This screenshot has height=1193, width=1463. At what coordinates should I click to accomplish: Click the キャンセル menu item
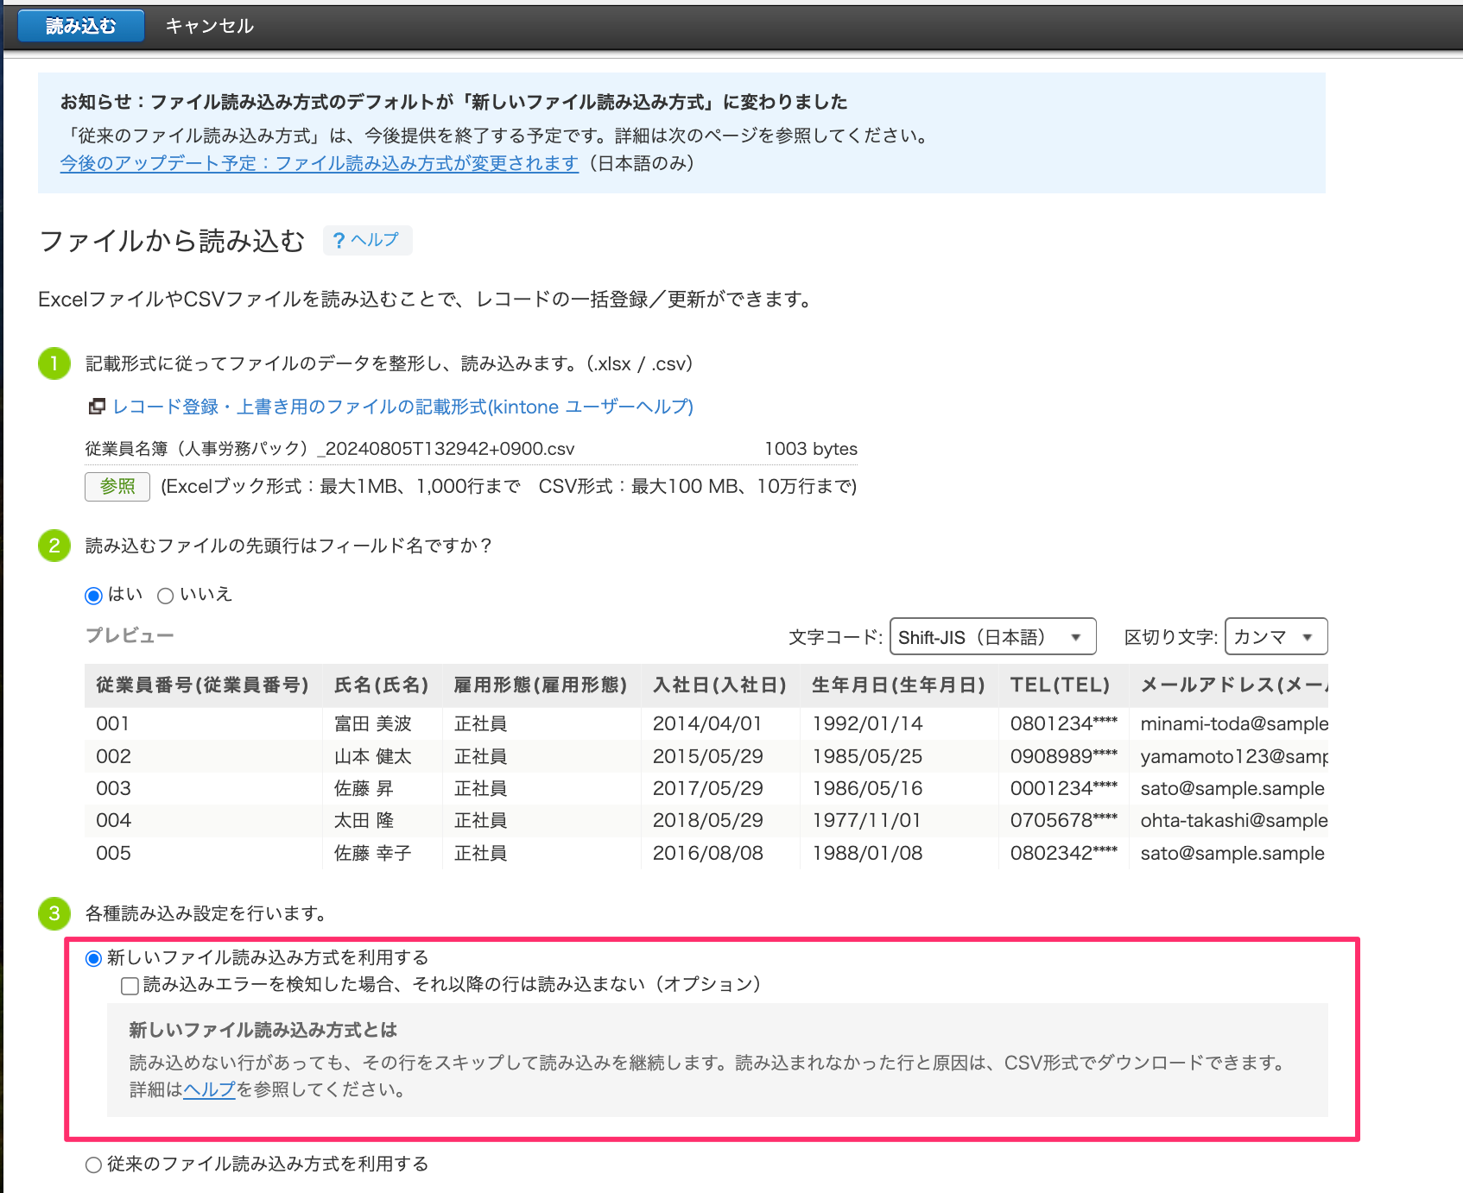pos(208,25)
